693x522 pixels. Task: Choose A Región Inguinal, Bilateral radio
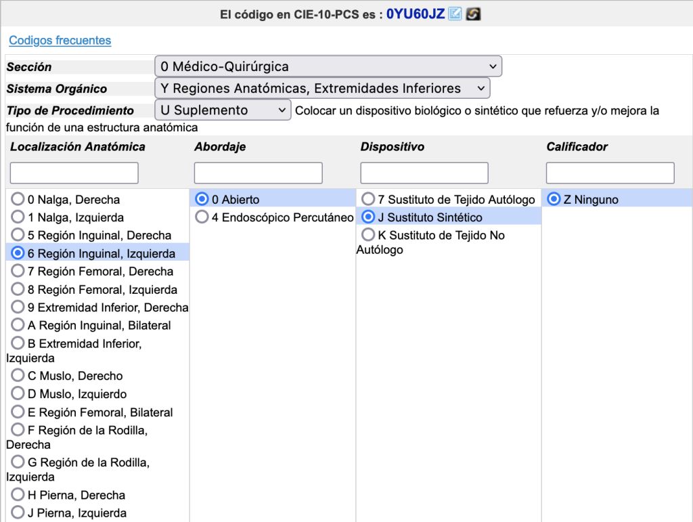[x=18, y=325]
